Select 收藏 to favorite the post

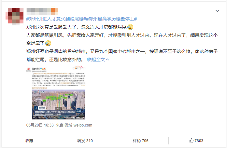click(29, 141)
